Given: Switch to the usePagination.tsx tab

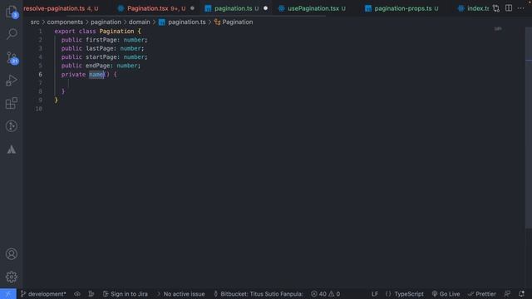Looking at the screenshot, I should 313,8.
